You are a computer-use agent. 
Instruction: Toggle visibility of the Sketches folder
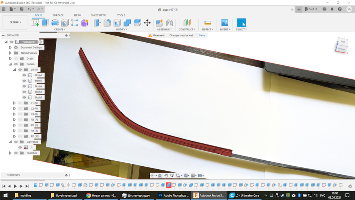(16, 153)
